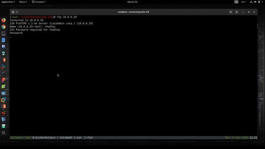Click the terminal search icon
265x149 pixels.
click(x=231, y=12)
